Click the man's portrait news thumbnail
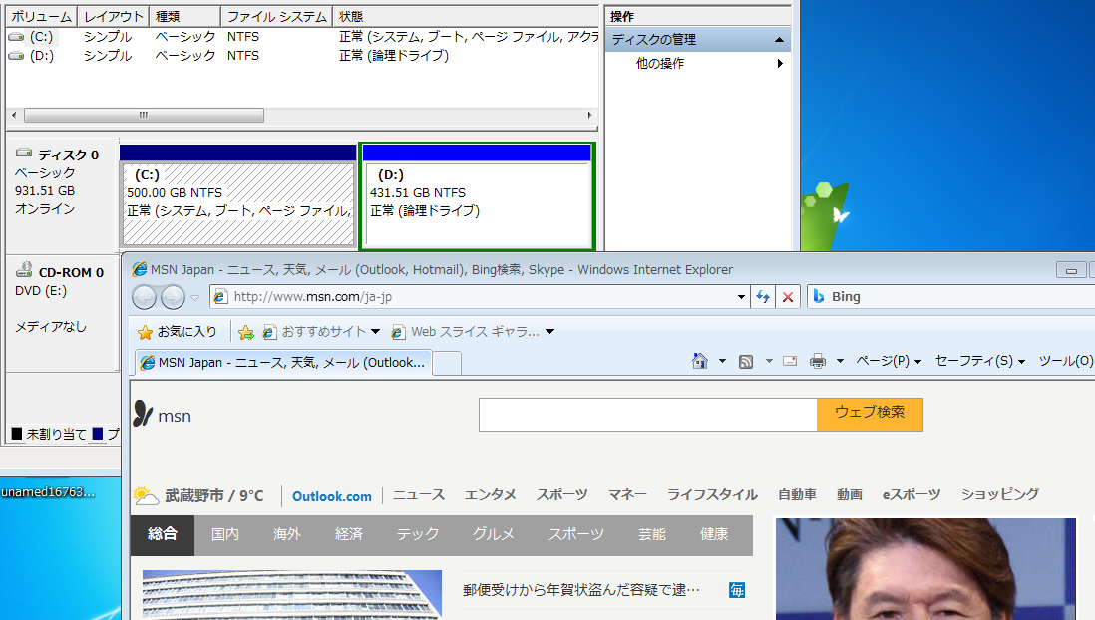This screenshot has height=620, width=1095. tap(925, 569)
